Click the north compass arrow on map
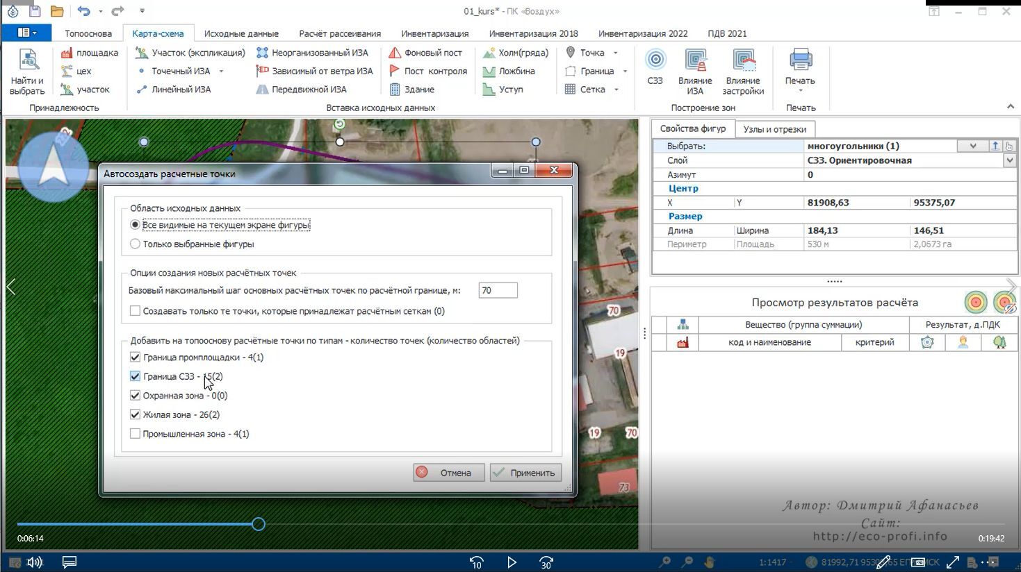The image size is (1021, 572). (53, 166)
